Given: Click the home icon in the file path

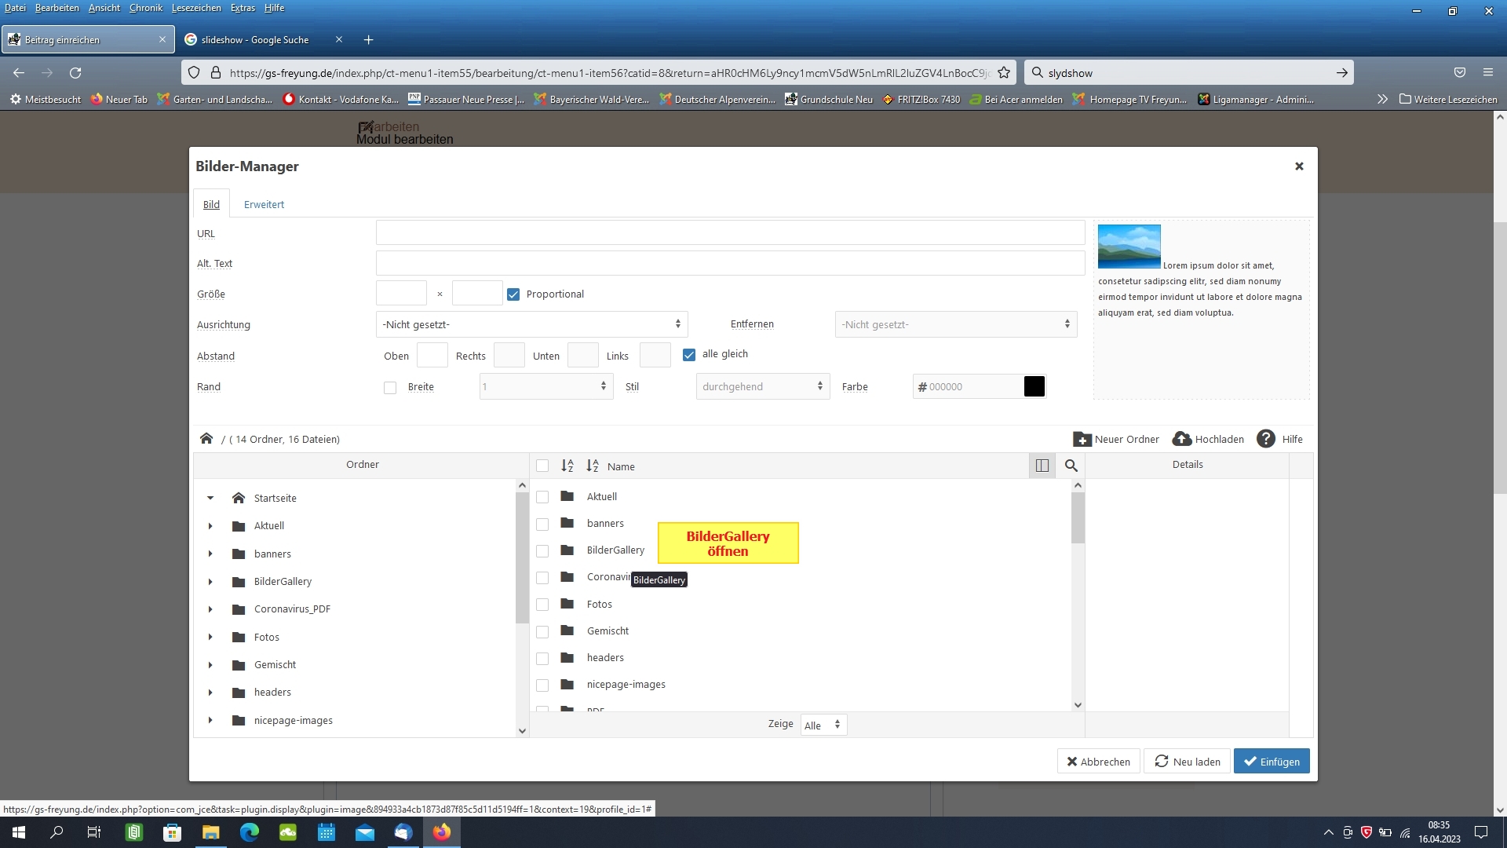Looking at the screenshot, I should [x=206, y=438].
